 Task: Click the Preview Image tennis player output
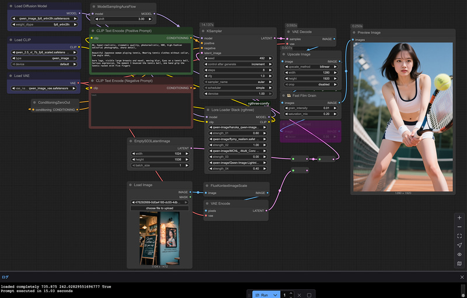pos(403,117)
